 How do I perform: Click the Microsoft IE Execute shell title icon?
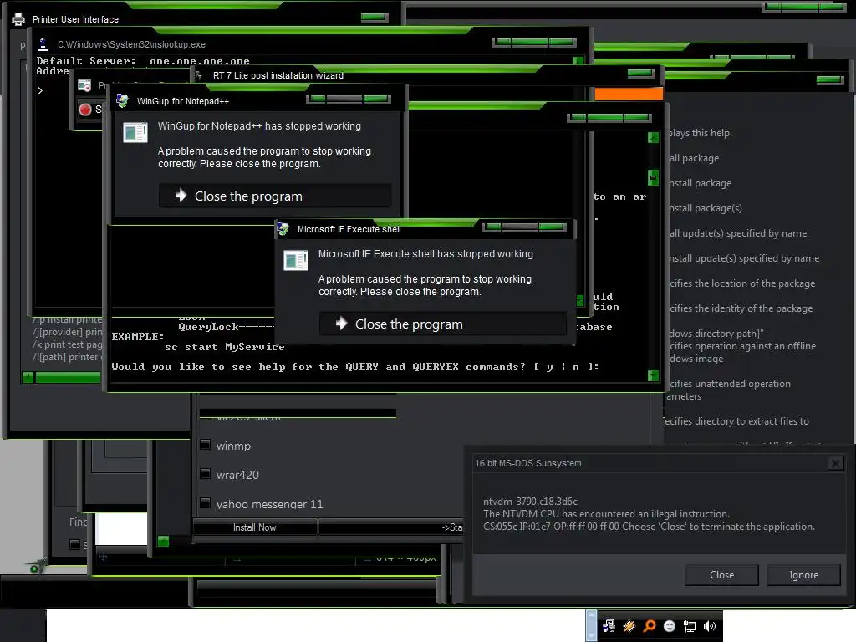coord(283,229)
